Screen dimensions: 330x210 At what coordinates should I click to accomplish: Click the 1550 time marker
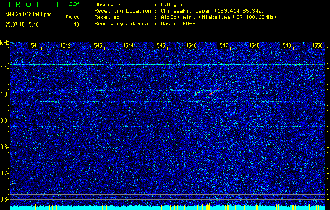[x=317, y=45]
